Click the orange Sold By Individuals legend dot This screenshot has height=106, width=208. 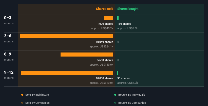[22, 95]
